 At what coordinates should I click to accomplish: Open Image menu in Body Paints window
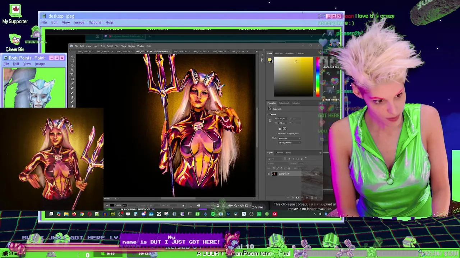click(x=40, y=64)
